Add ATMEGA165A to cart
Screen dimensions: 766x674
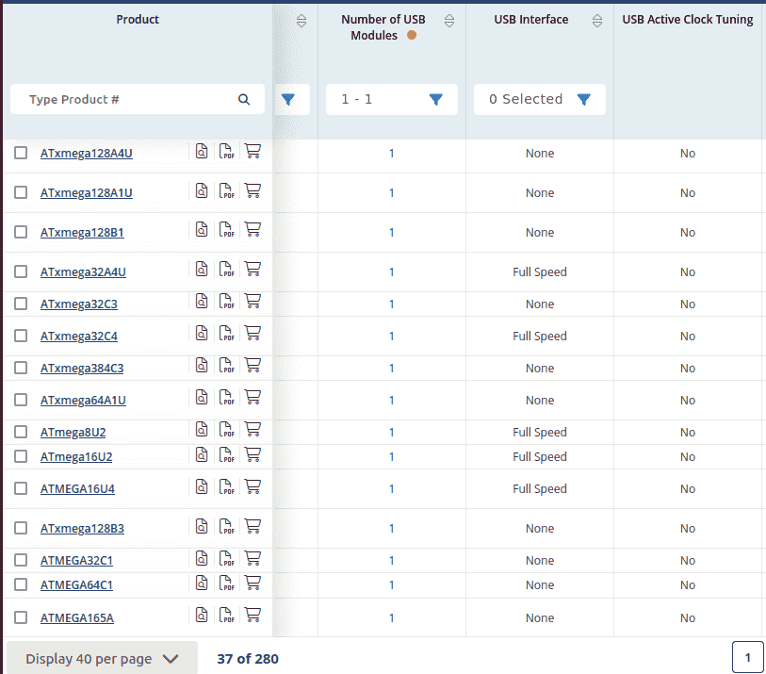253,616
